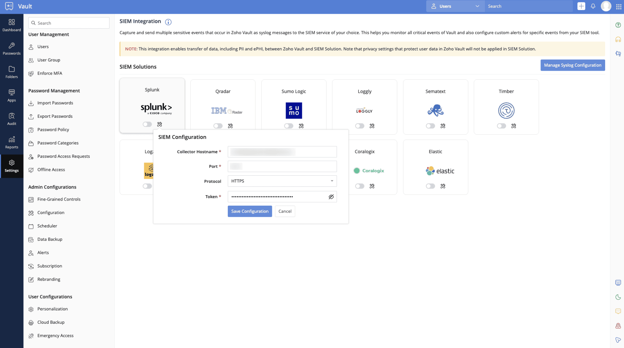The height and width of the screenshot is (348, 624).
Task: Click the settings sidebar search box
Action: pyautogui.click(x=69, y=23)
